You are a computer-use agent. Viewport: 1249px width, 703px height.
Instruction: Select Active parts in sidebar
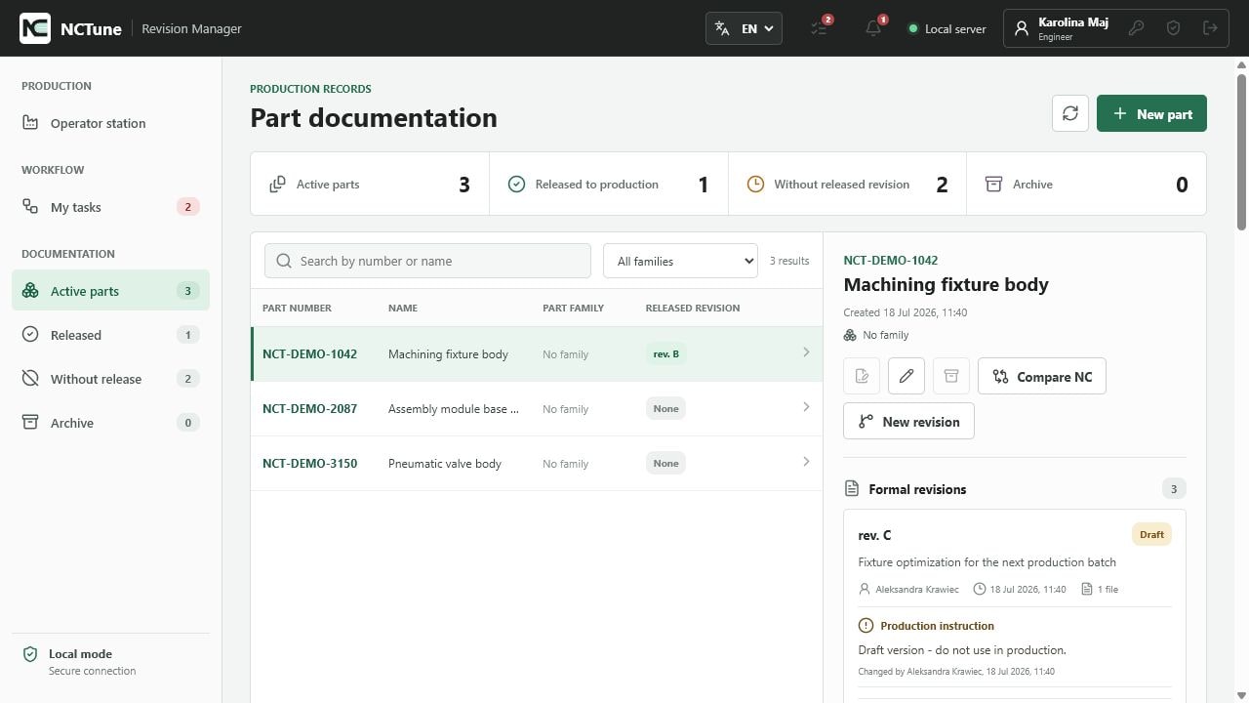coord(110,291)
